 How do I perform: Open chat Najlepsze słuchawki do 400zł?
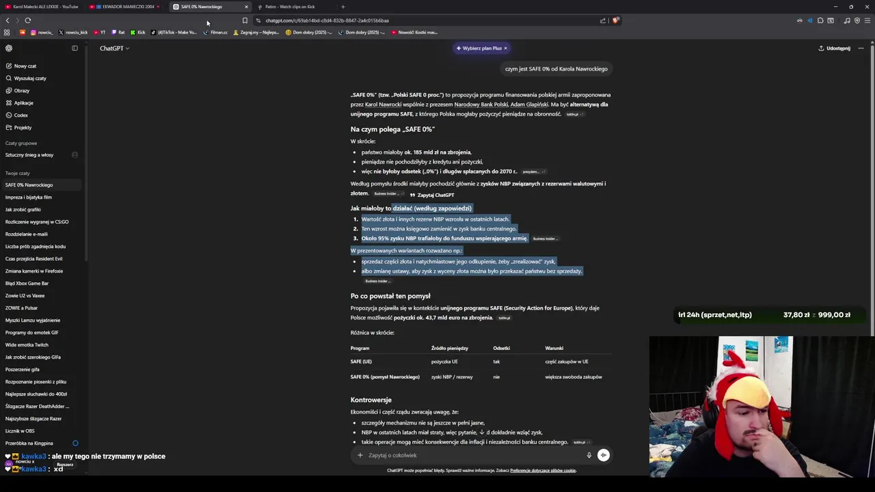click(41, 394)
